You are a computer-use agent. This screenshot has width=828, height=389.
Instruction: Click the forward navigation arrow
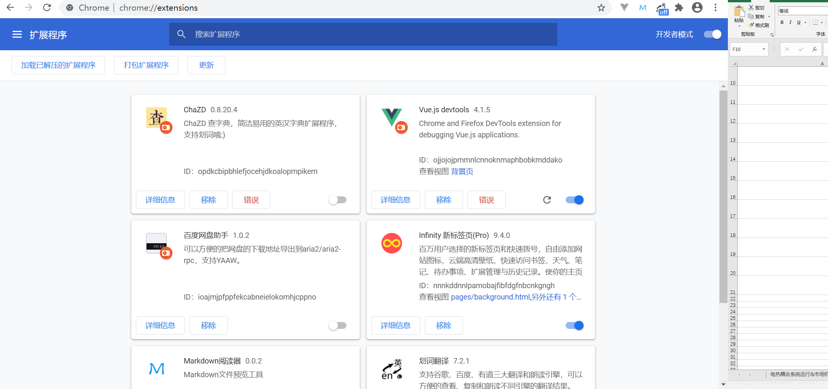pyautogui.click(x=29, y=8)
